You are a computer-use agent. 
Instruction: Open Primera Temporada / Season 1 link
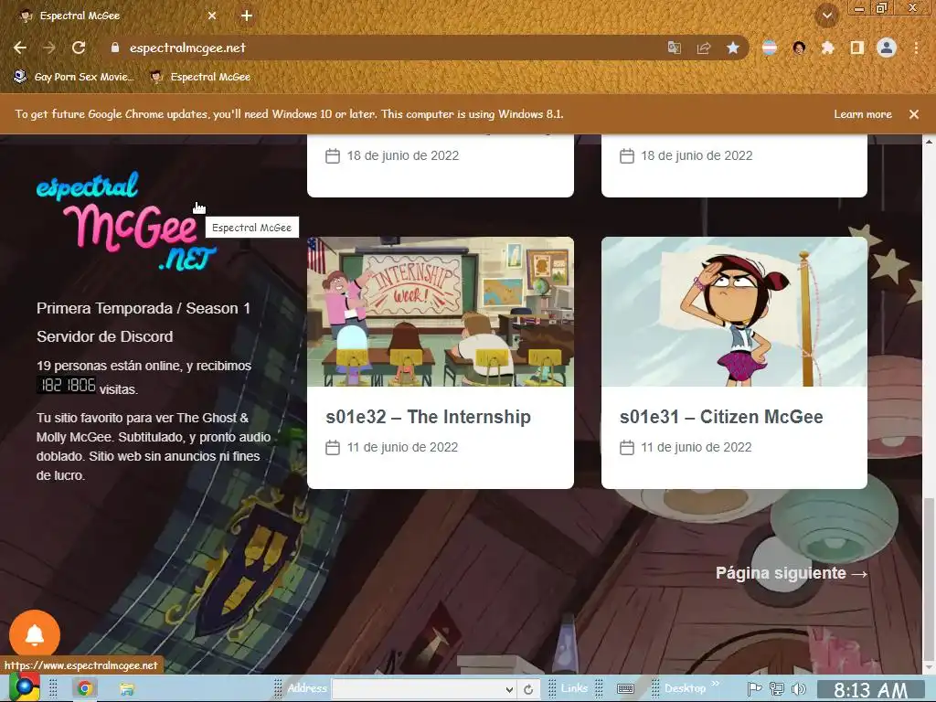144,308
